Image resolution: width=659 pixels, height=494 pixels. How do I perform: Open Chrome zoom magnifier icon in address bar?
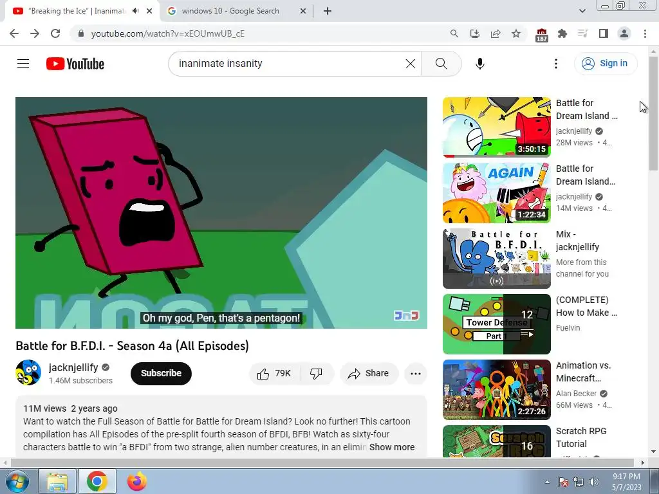[454, 33]
